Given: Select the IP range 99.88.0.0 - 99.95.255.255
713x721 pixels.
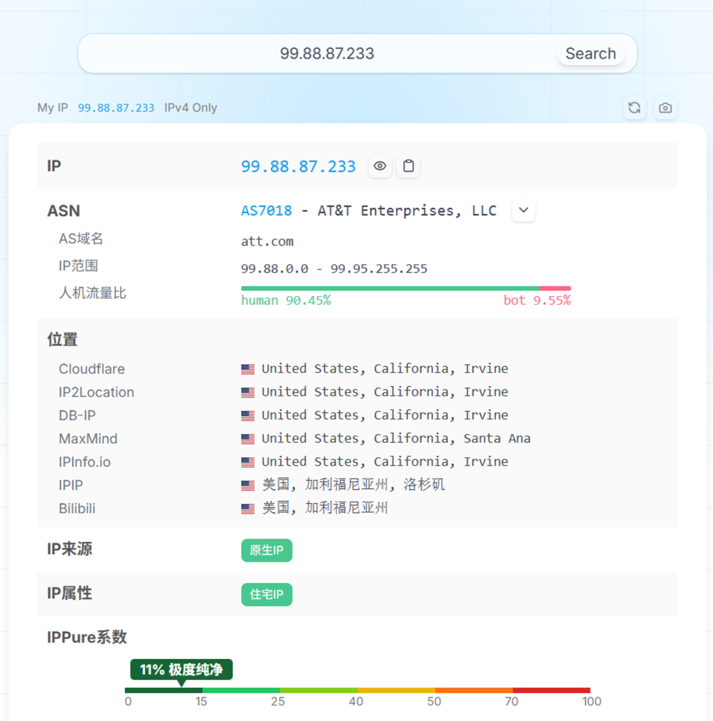Looking at the screenshot, I should 334,268.
